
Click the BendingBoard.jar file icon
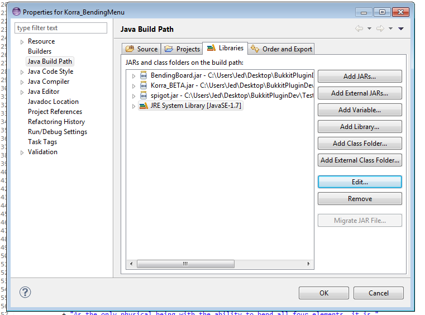[x=144, y=75]
